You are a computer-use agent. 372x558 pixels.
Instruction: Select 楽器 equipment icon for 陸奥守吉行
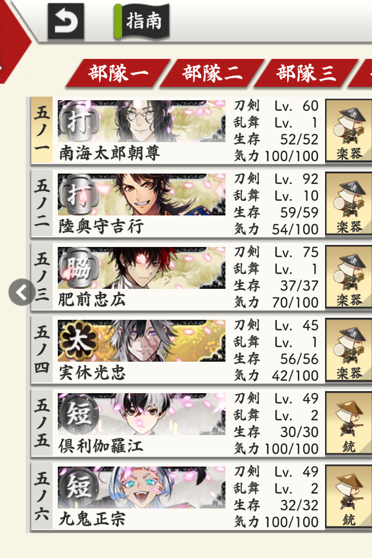349,204
